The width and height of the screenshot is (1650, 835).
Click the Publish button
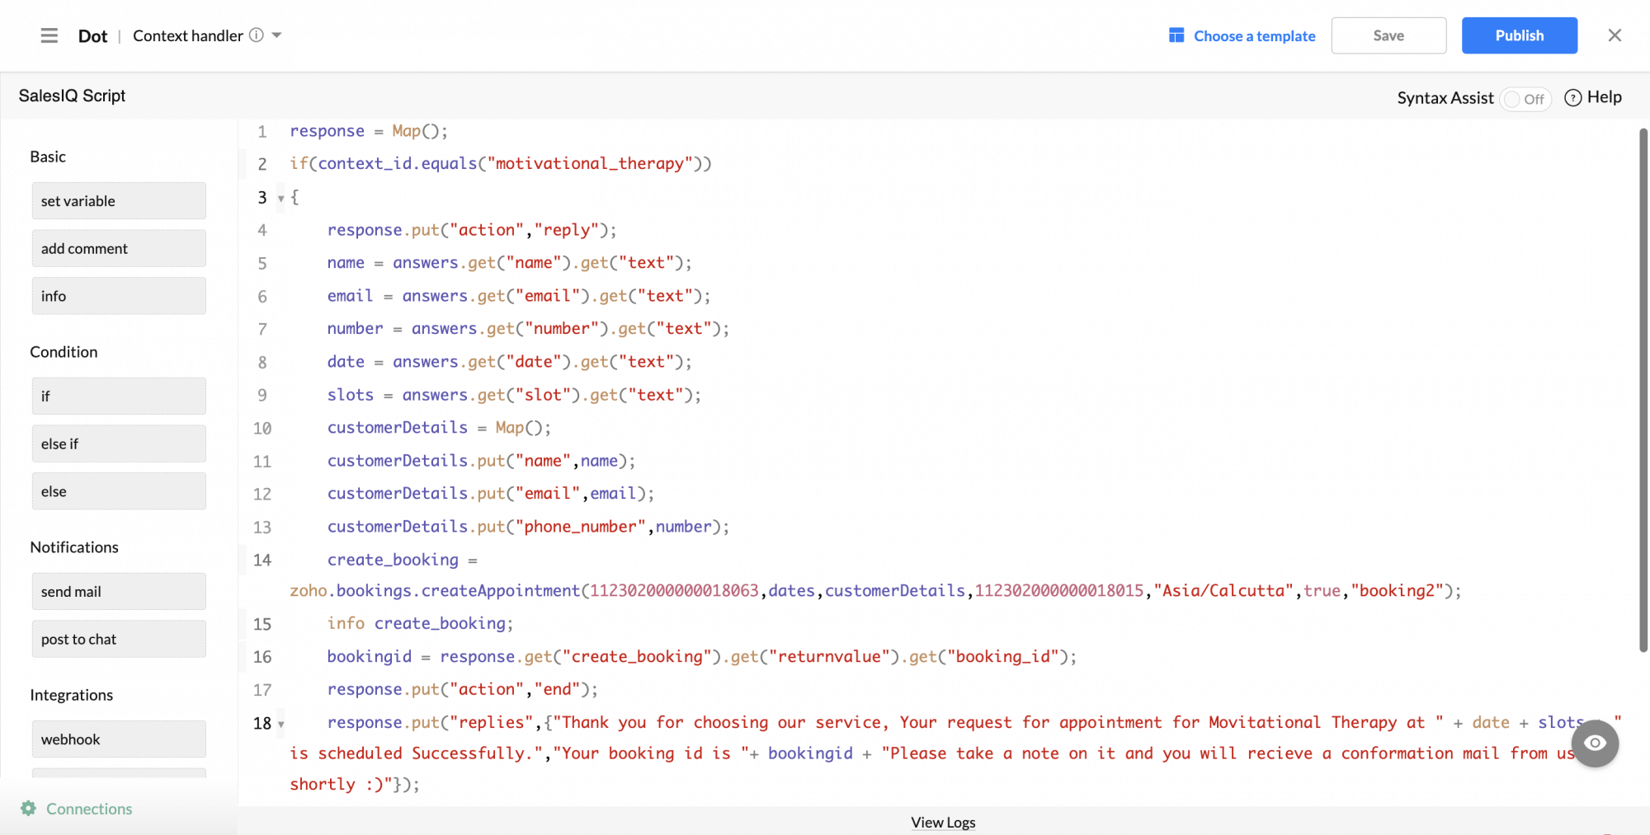(x=1519, y=35)
